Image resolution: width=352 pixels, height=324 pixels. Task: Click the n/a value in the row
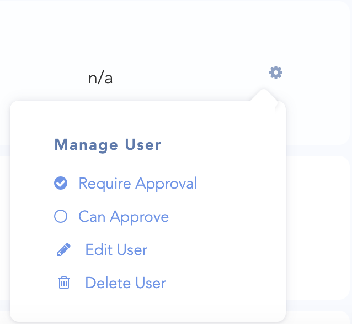(100, 78)
